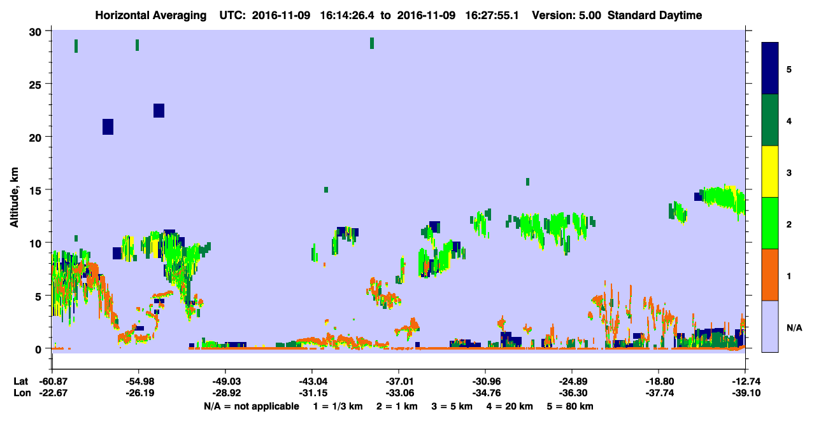
Task: Click longitude value -36.30
Action: coord(572,393)
